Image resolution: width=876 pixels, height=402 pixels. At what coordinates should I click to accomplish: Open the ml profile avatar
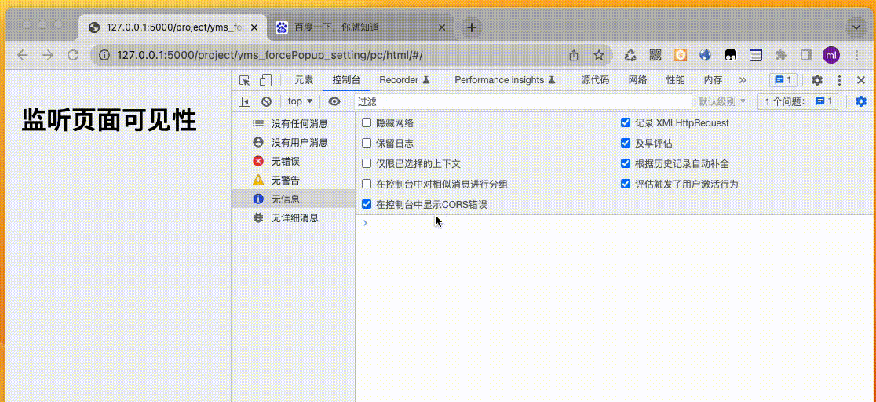[831, 55]
